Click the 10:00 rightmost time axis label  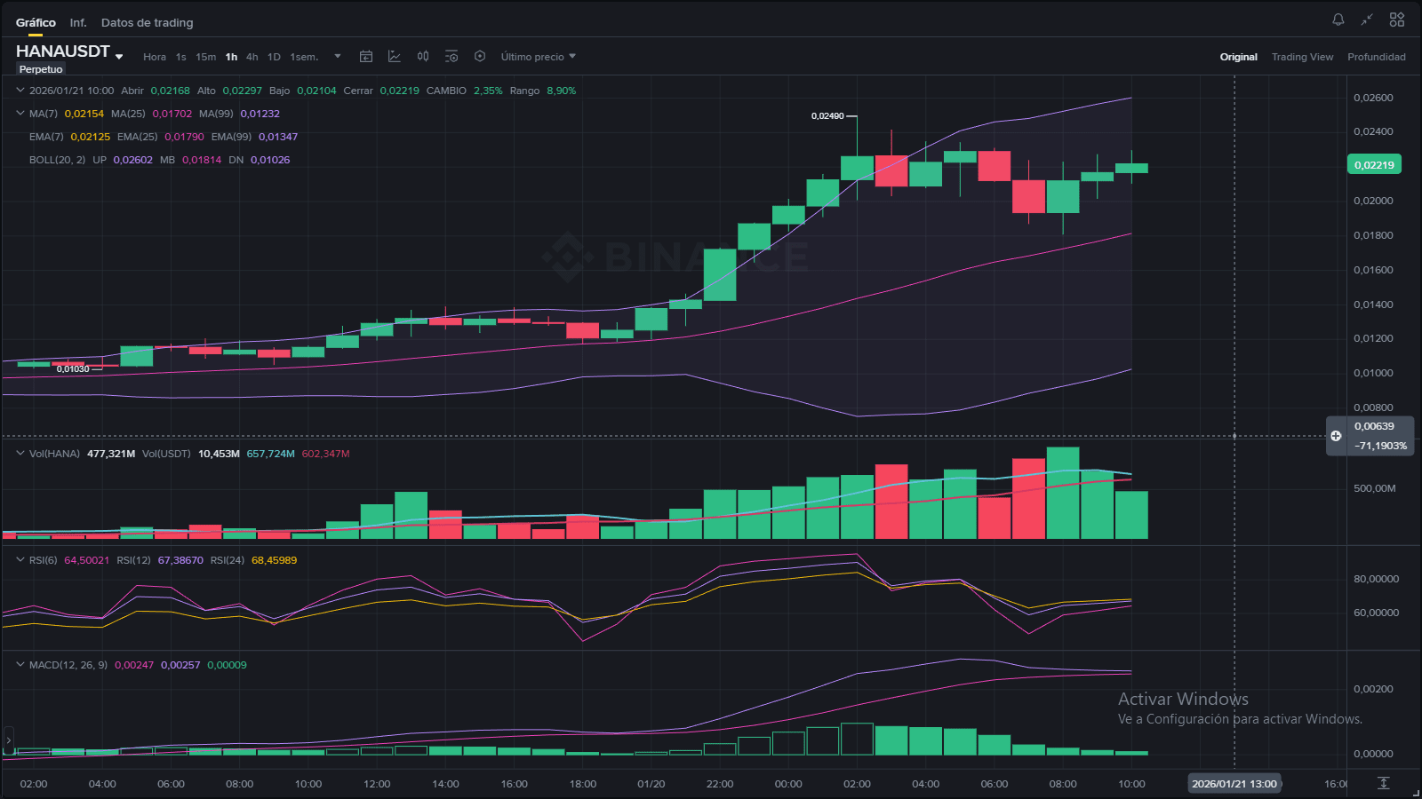[x=1131, y=784]
